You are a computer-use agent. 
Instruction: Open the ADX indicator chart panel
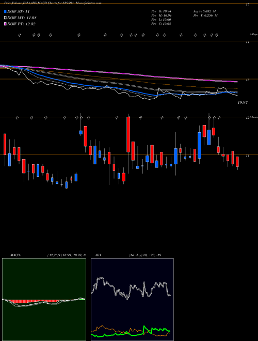[x=132, y=300]
